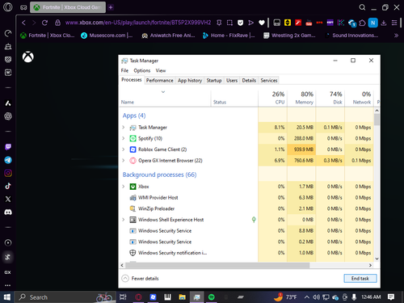Switch to the Services tab
Viewport: 404px width, 303px height.
269,80
